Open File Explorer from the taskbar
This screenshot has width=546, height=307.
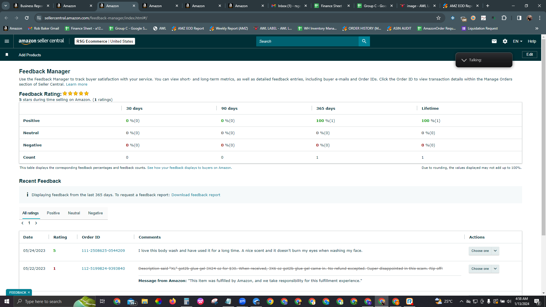click(x=145, y=301)
